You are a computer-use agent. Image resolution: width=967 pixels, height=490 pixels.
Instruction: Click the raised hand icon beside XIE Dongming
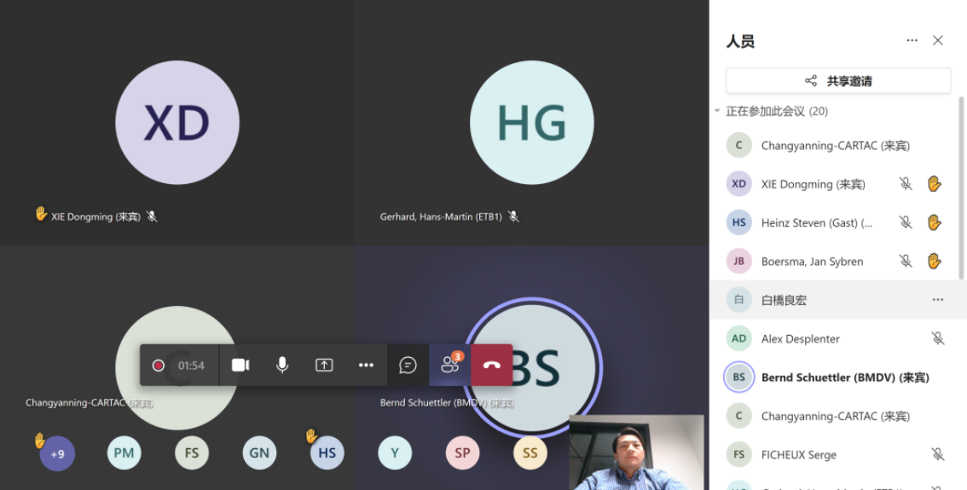pyautogui.click(x=934, y=184)
